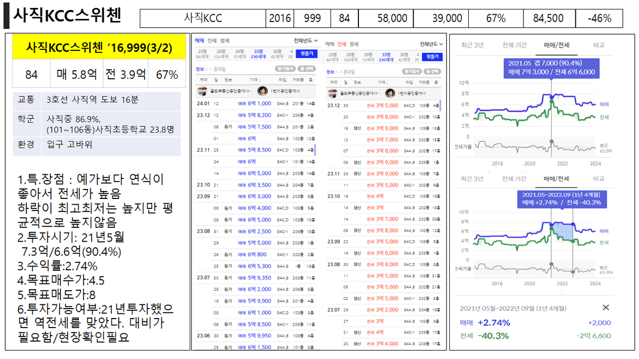639x359 pixels.
Task: Open 전체년도 dropdown in the jeonse listing panel
Action: 431,44
